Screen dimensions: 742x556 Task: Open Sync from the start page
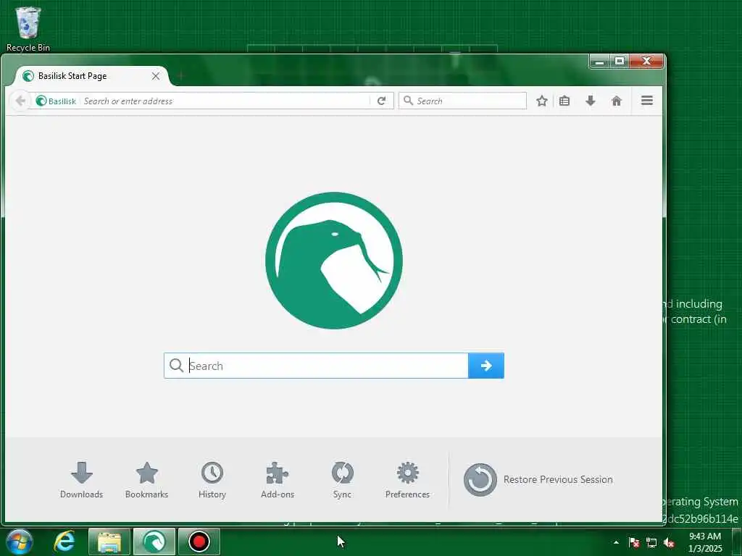pos(342,480)
